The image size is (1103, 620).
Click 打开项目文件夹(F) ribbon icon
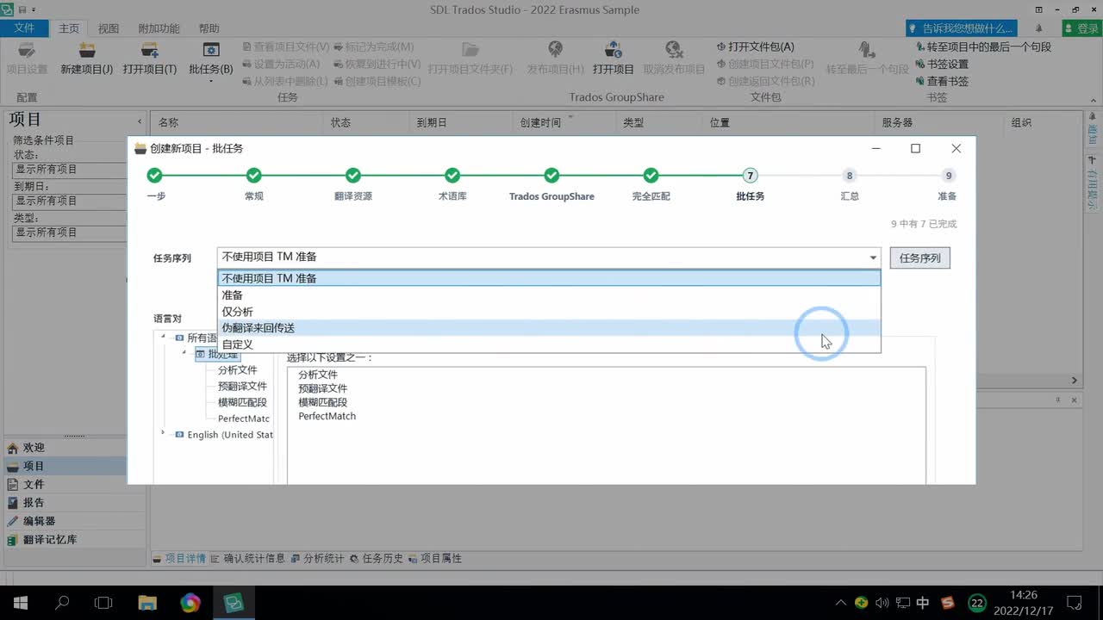[x=470, y=59]
